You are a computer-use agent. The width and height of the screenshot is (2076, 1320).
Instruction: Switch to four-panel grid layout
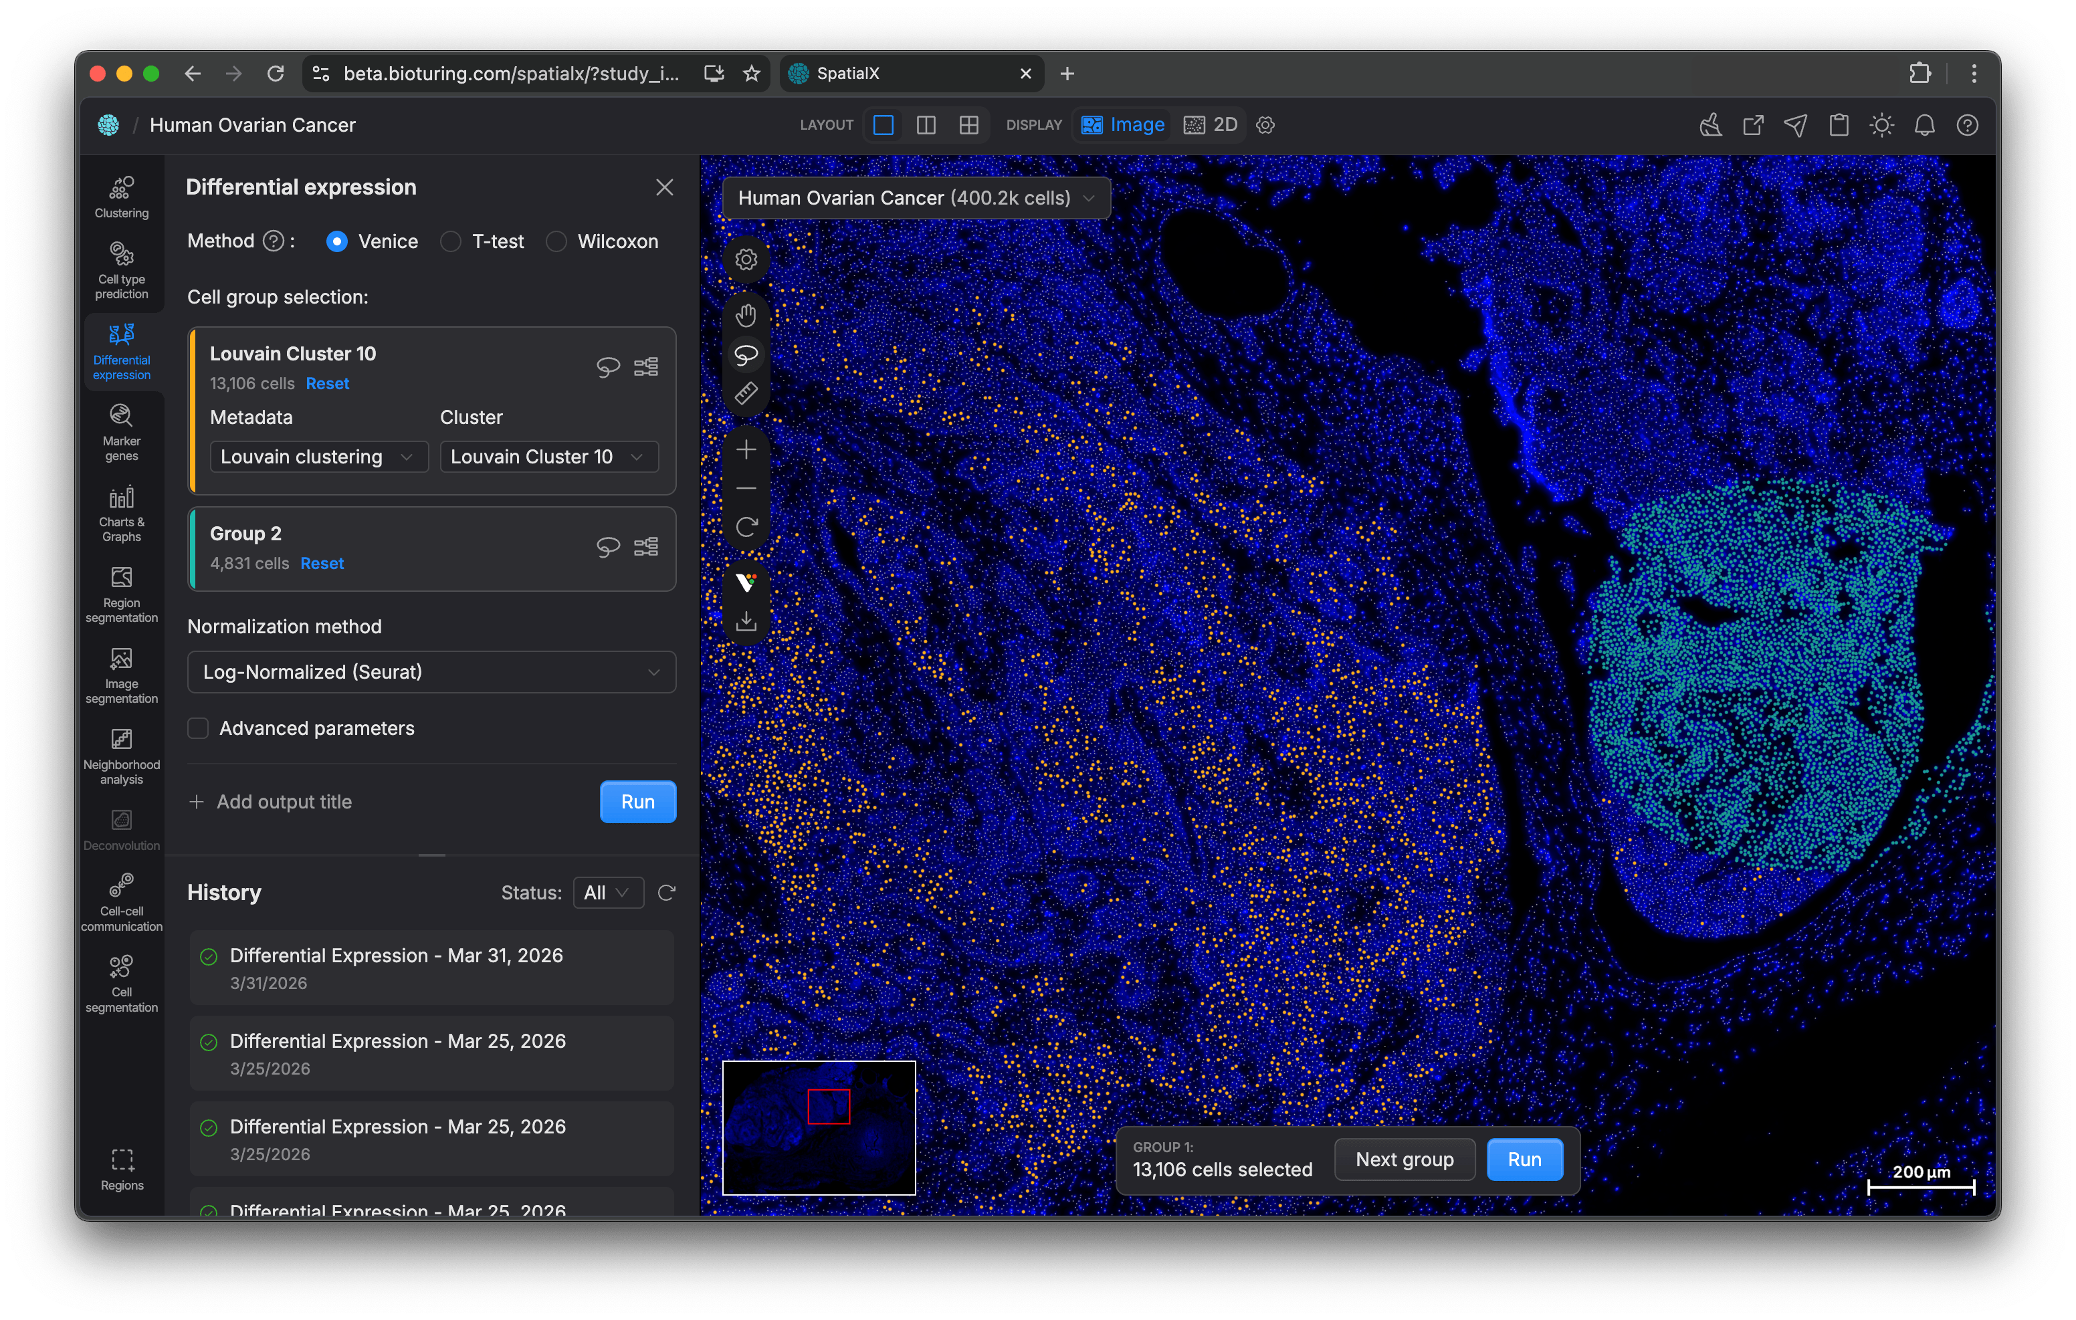click(x=968, y=125)
